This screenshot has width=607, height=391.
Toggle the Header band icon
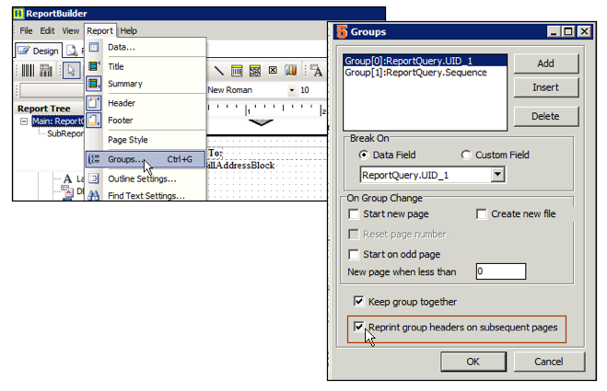pos(94,103)
